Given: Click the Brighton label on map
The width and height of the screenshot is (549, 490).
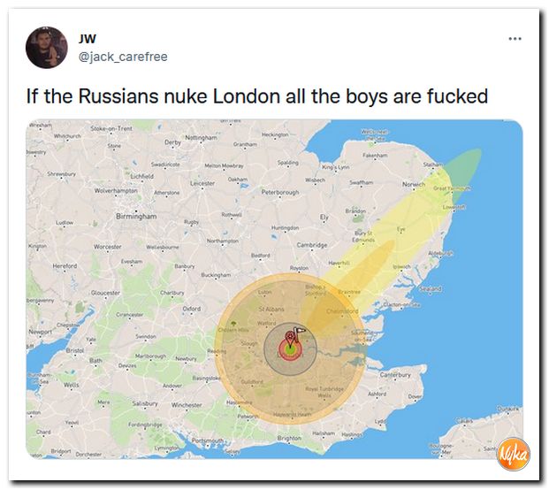Looking at the screenshot, I should point(289,438).
